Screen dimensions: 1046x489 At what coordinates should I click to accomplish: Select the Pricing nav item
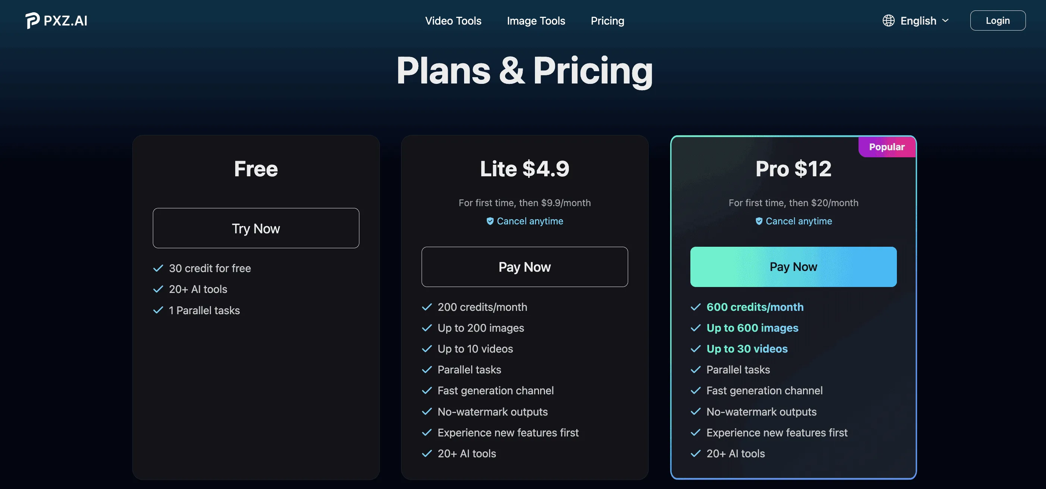click(608, 21)
